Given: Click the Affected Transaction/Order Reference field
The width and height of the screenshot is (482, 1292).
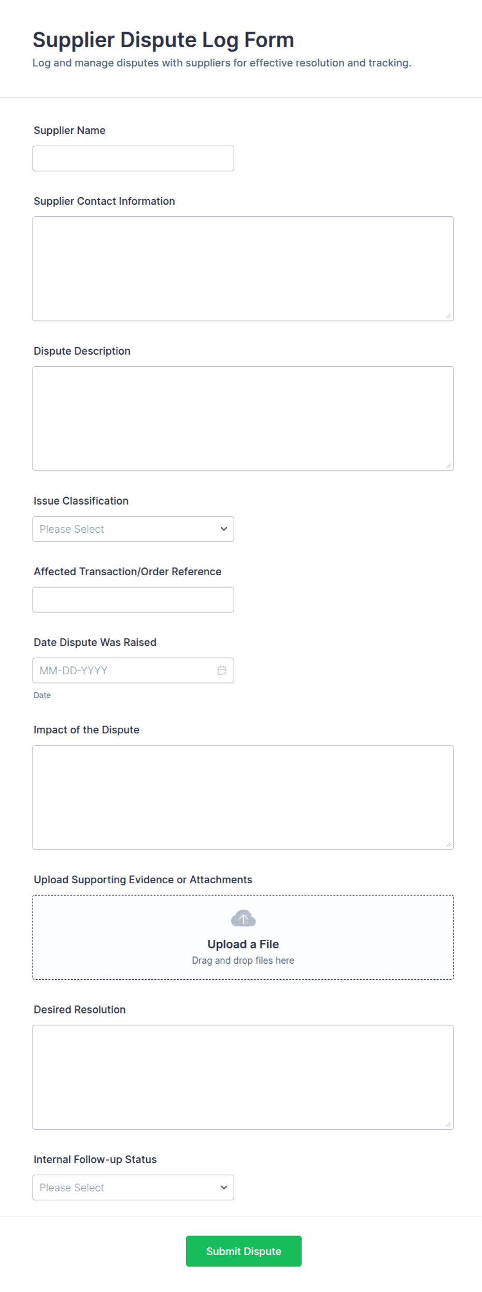Looking at the screenshot, I should 133,599.
